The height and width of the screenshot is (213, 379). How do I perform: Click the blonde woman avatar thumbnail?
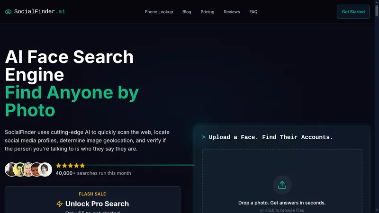[x=28, y=169]
